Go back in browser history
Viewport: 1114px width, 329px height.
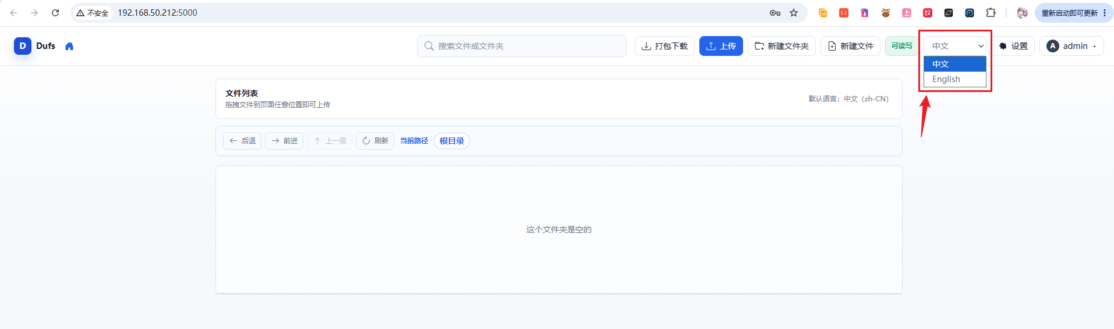(x=13, y=13)
